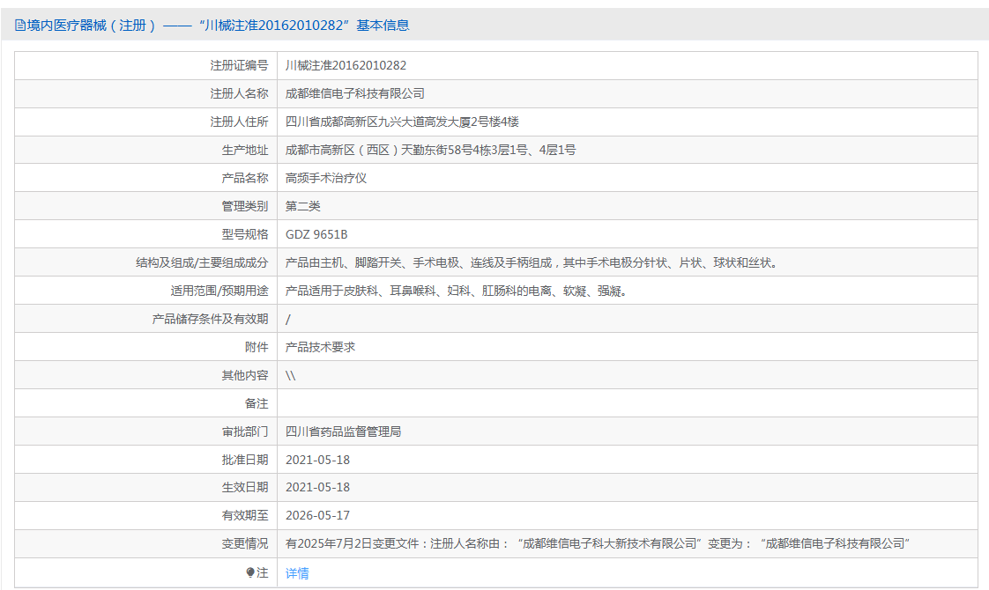989x590 pixels.
Task: Click the 审批部门 value 四川省药品监督管理局
Action: pyautogui.click(x=343, y=431)
